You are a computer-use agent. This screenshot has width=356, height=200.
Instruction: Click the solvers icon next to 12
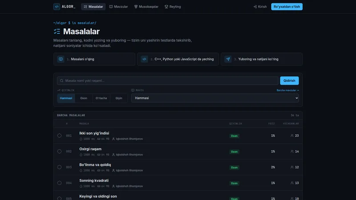tap(292, 167)
